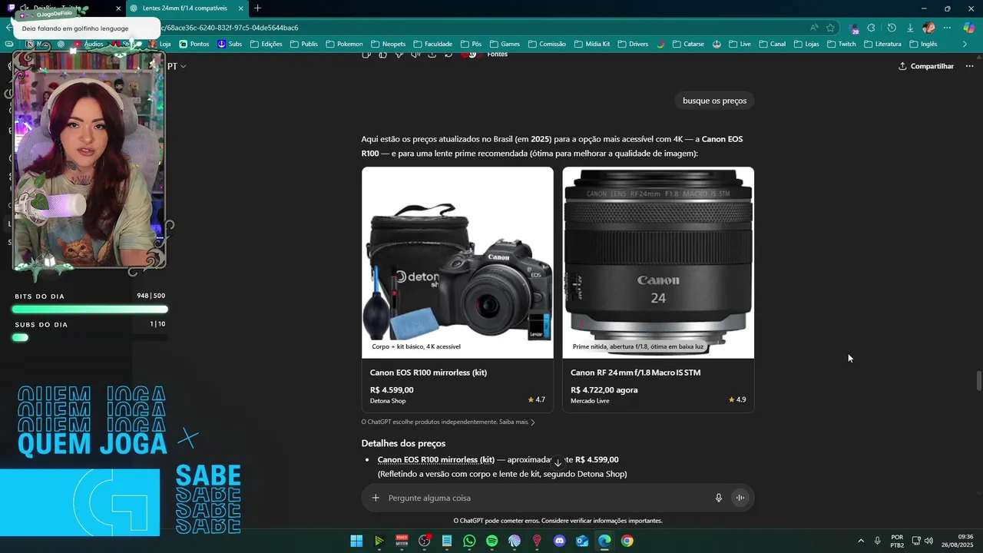Open Canon EOS R100 kit product image
Screen dimensions: 983x553
click(458, 263)
